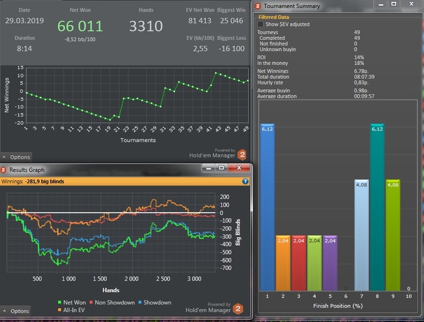Click the -8,52 bb/100 text
The height and width of the screenshot is (322, 424).
tap(80, 39)
